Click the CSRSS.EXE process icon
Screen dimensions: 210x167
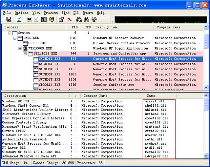(x=25, y=43)
